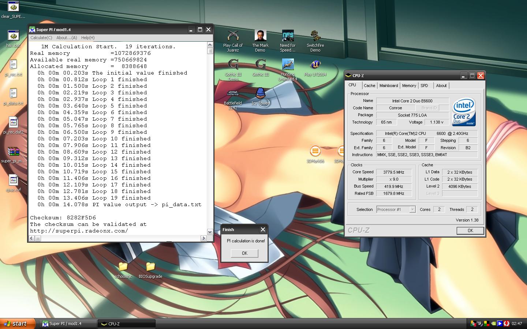This screenshot has height=329, width=527.
Task: Click the Multiplier value x 9.0
Action: click(394, 179)
